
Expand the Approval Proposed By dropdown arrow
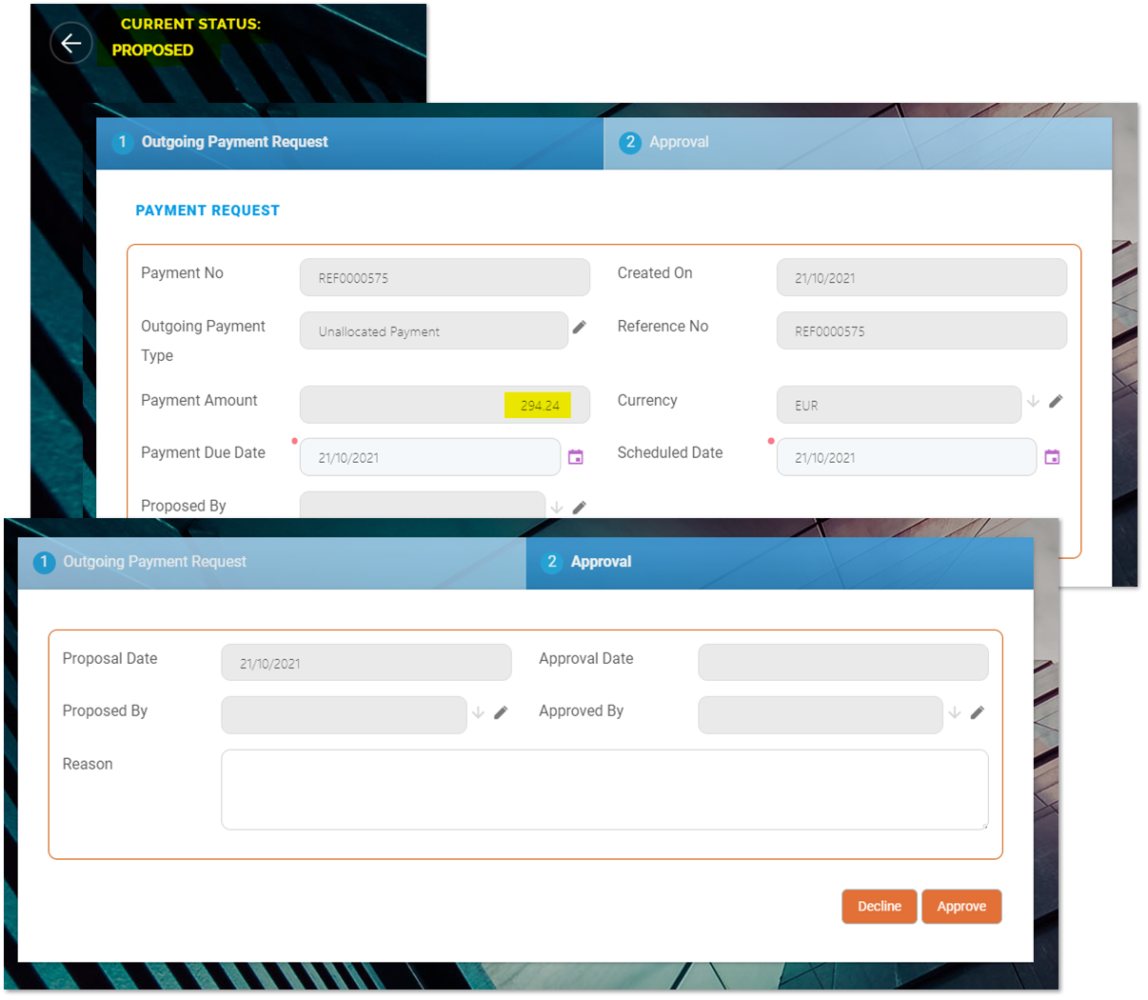coord(478,712)
